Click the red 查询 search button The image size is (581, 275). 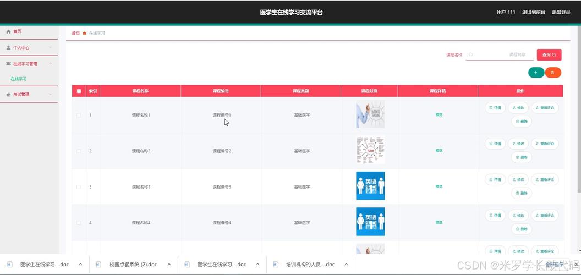coord(549,55)
